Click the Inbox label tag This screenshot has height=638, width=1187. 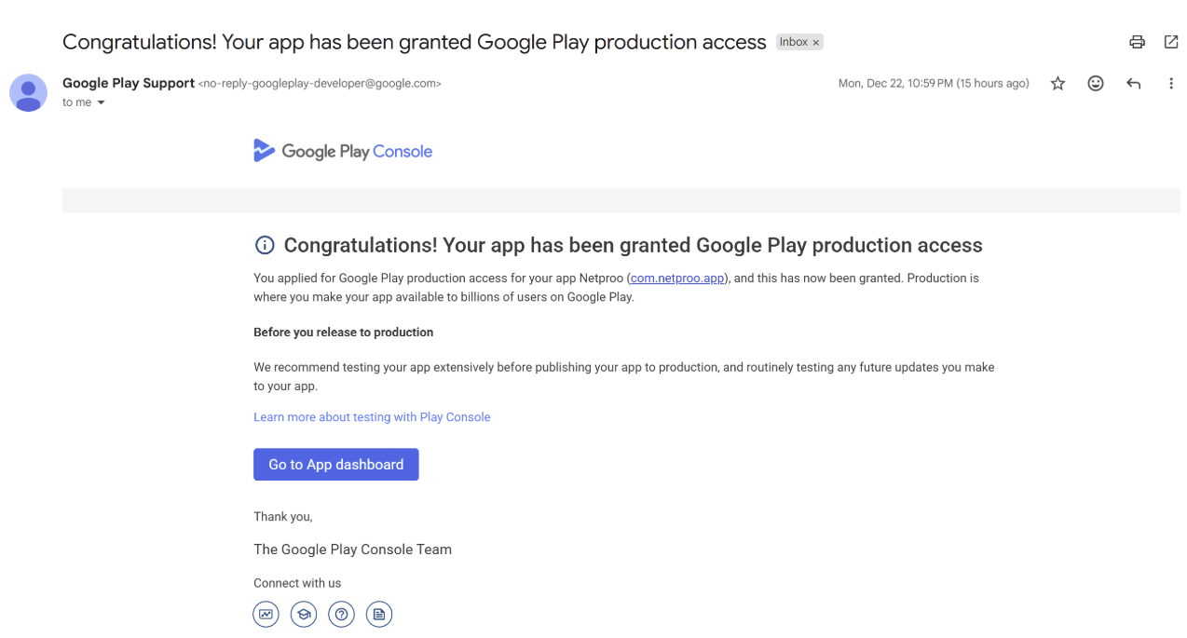793,42
